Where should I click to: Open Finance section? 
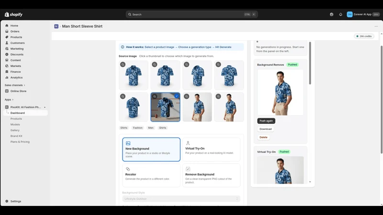[15, 72]
